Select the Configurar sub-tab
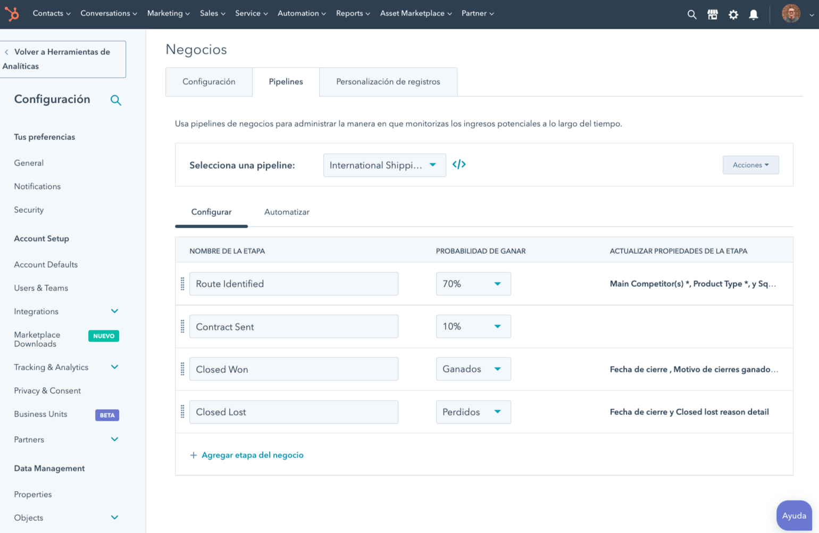The image size is (819, 533). 211,212
